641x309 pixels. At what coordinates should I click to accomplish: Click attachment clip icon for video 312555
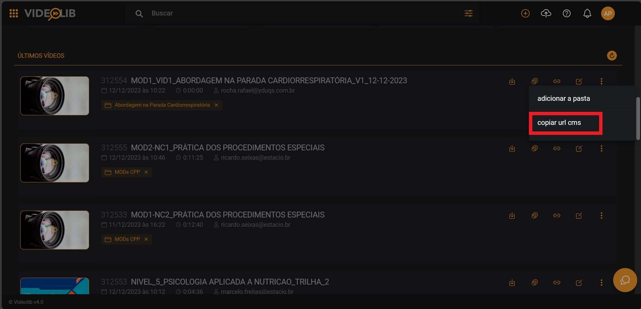pos(534,148)
